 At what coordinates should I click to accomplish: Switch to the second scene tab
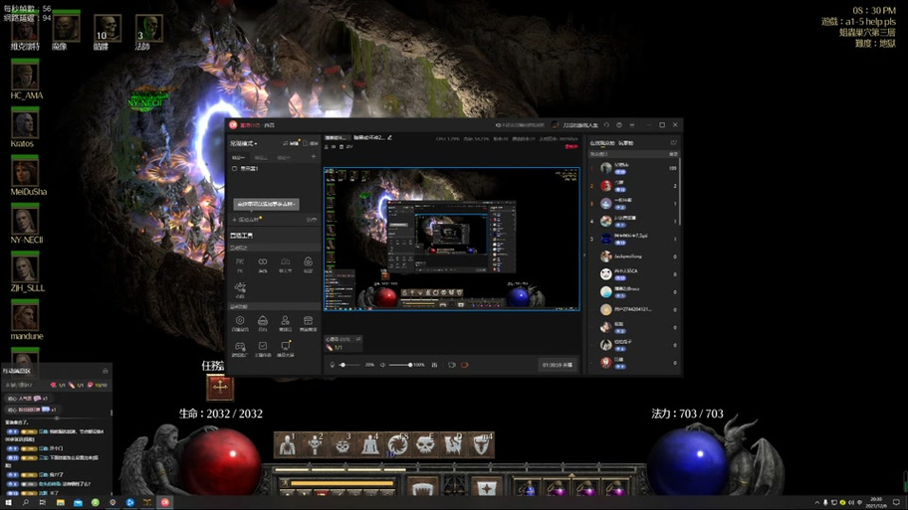[261, 157]
